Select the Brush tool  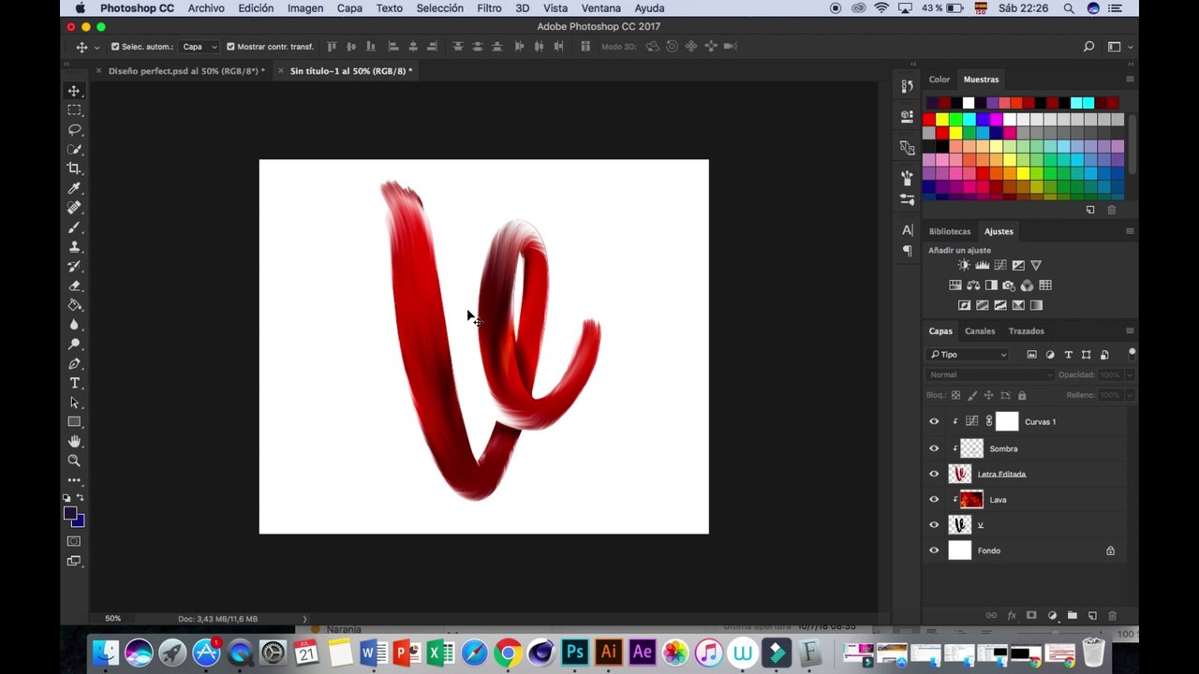(x=74, y=227)
